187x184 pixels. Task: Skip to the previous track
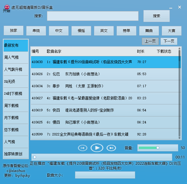(83, 148)
